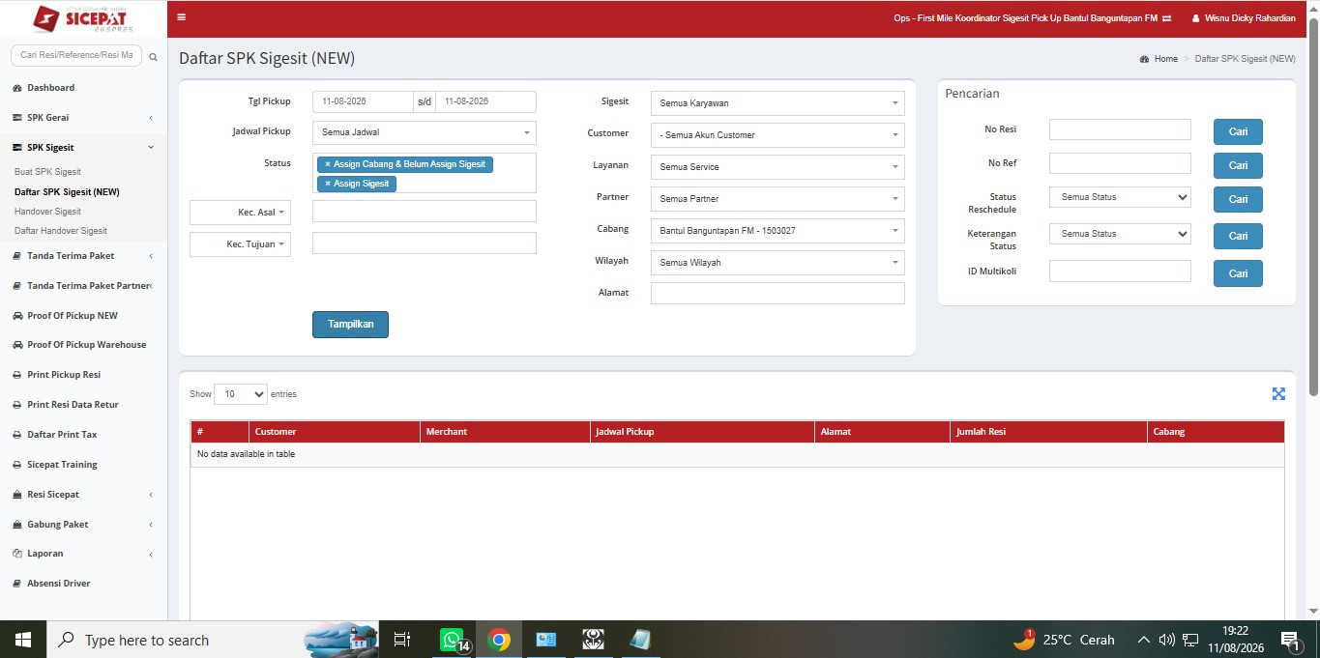Image resolution: width=1320 pixels, height=658 pixels.
Task: Click the Tgl Pickup start date field
Action: (363, 101)
